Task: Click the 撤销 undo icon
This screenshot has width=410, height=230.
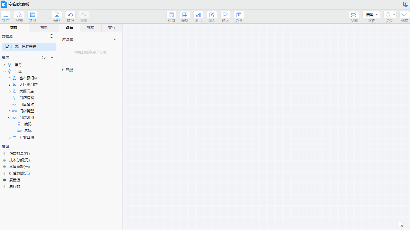Action: pos(70,15)
